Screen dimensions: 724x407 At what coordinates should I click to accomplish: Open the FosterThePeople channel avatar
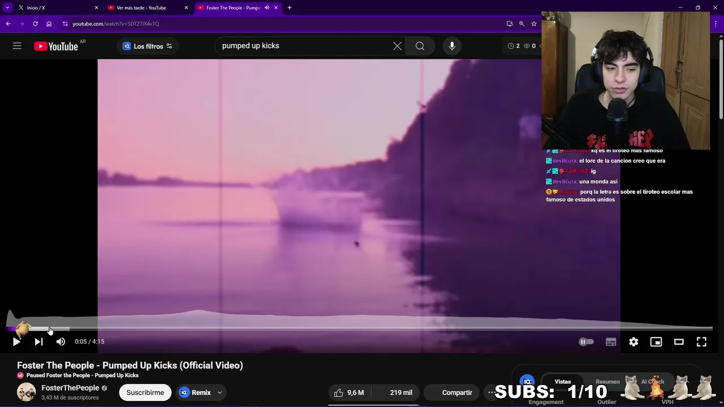26,392
